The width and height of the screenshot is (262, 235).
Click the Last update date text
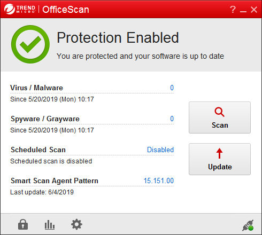pyautogui.click(x=42, y=192)
